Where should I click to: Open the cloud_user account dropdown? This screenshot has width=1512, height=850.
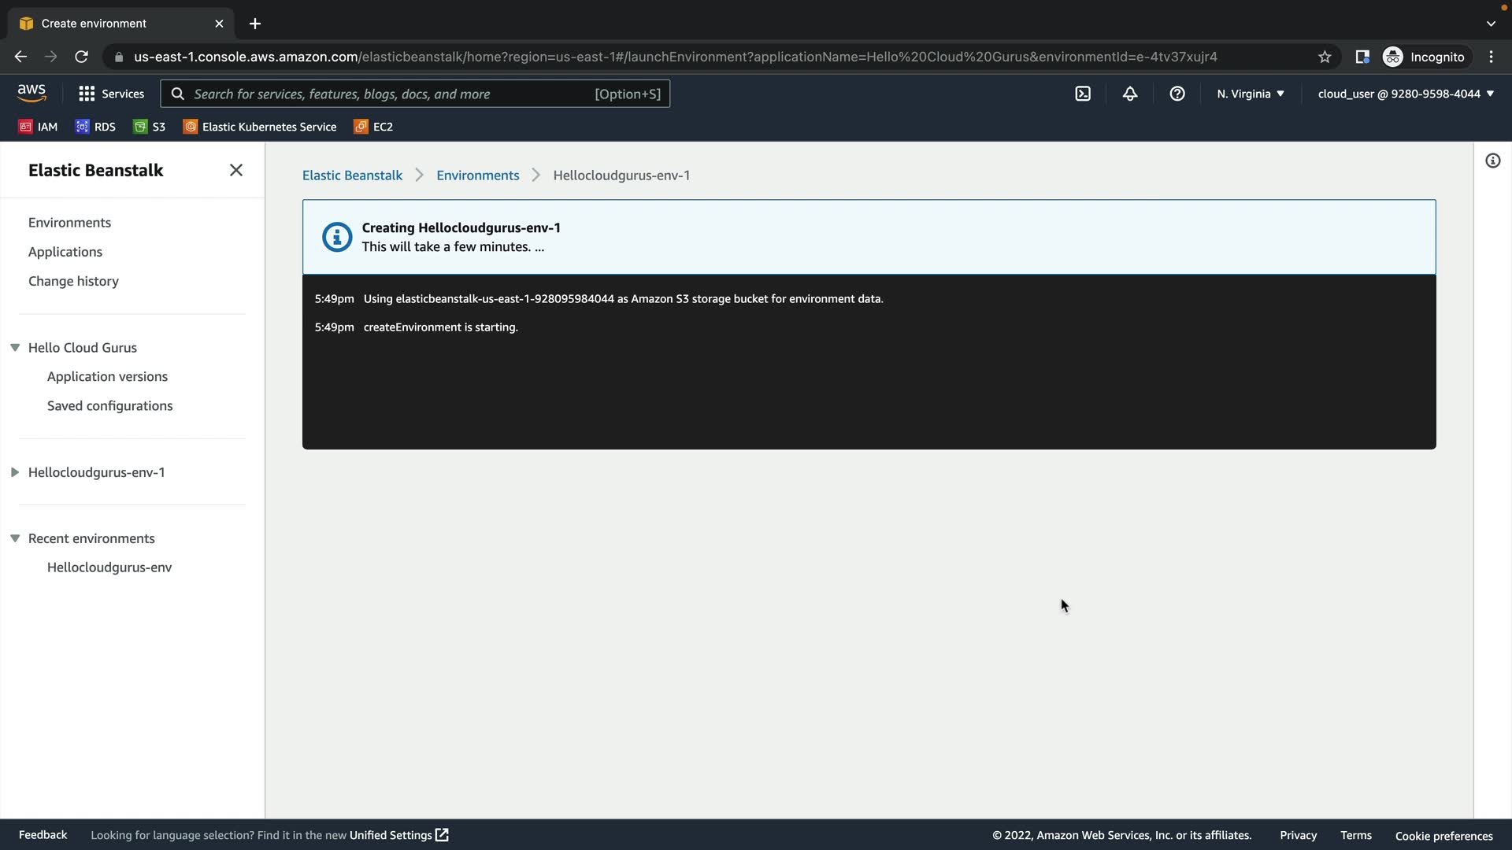pyautogui.click(x=1406, y=94)
